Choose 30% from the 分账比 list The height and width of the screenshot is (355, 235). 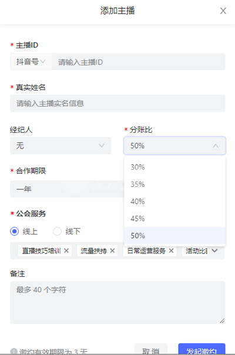174,167
